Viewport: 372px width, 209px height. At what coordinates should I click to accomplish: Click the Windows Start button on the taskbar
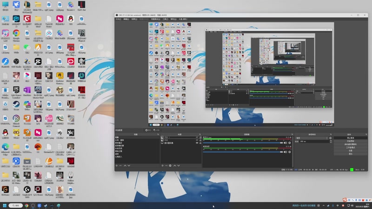pyautogui.click(x=5, y=205)
